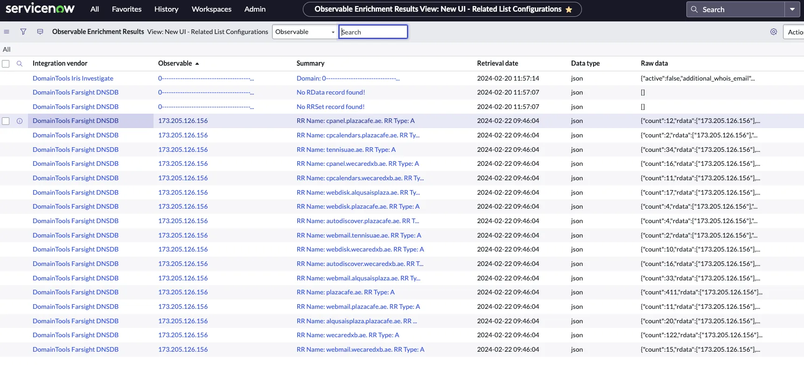Click raw data cell with count 411
Viewport: 804px width, 368px height.
coord(701,292)
